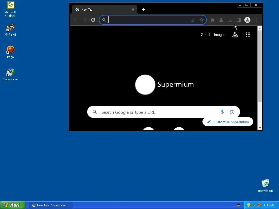Click the vertical scrollbar thumb

point(260,66)
